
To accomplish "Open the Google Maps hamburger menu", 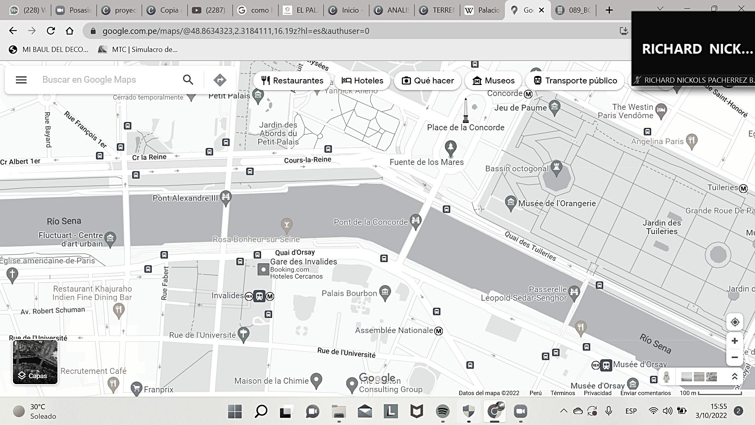I will tap(21, 80).
